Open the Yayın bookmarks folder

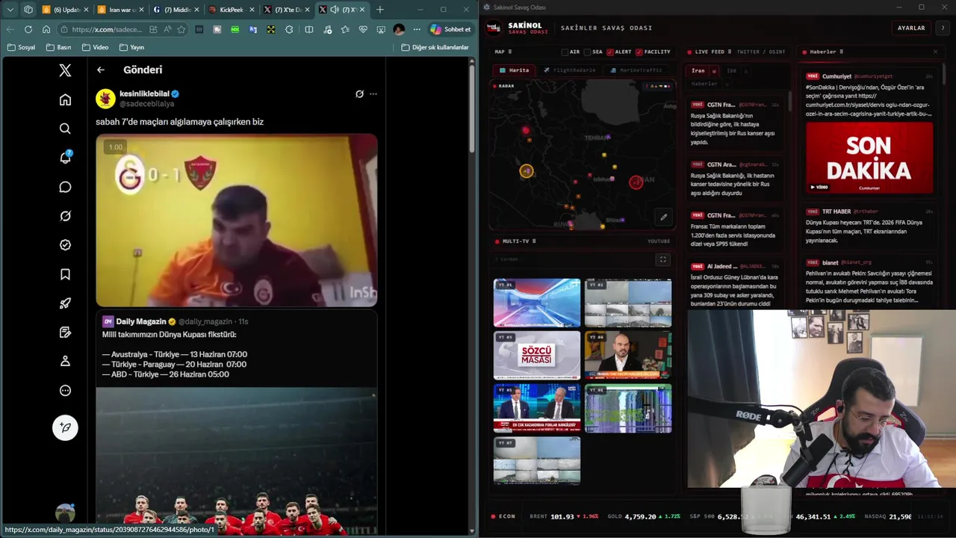131,47
